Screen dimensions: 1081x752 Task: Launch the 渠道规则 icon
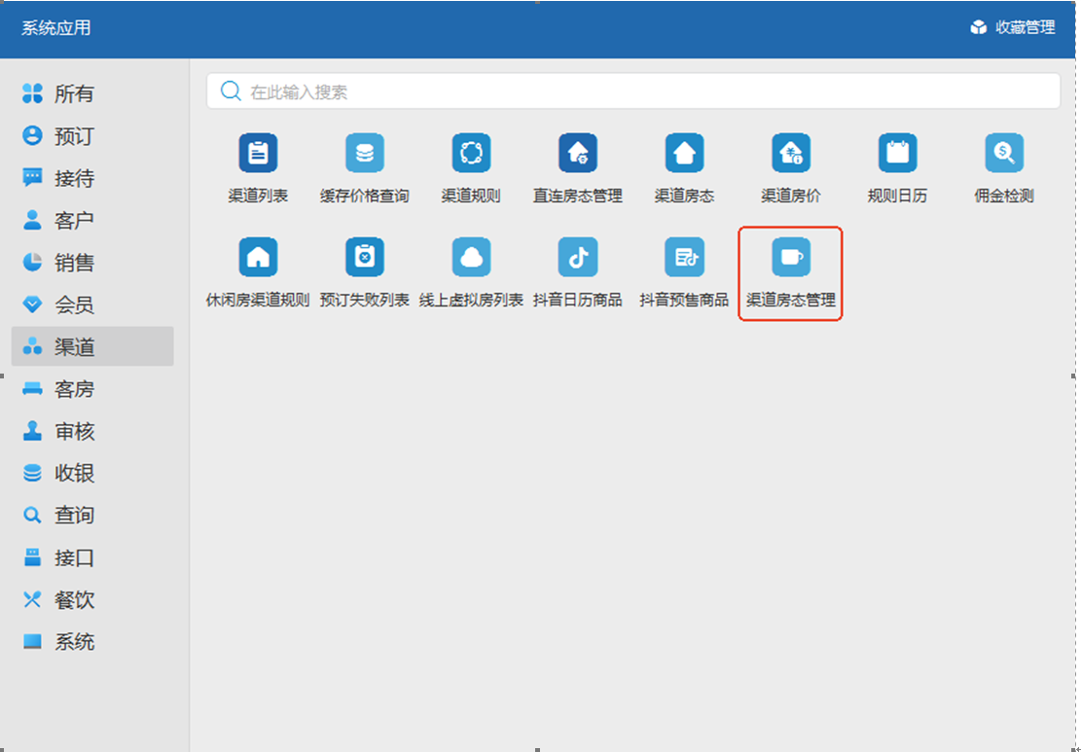pyautogui.click(x=471, y=154)
